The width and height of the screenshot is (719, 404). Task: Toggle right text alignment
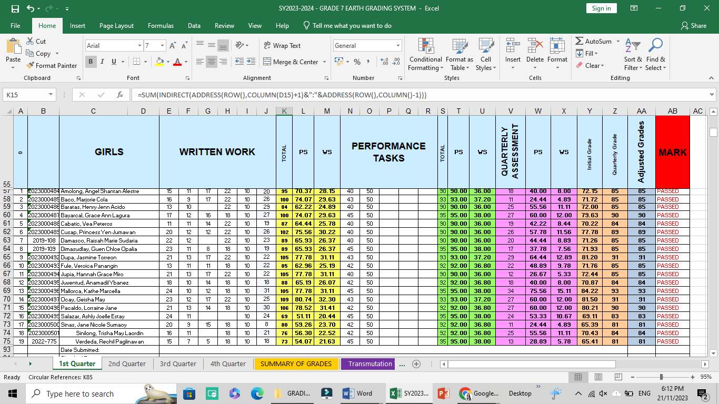pos(223,62)
